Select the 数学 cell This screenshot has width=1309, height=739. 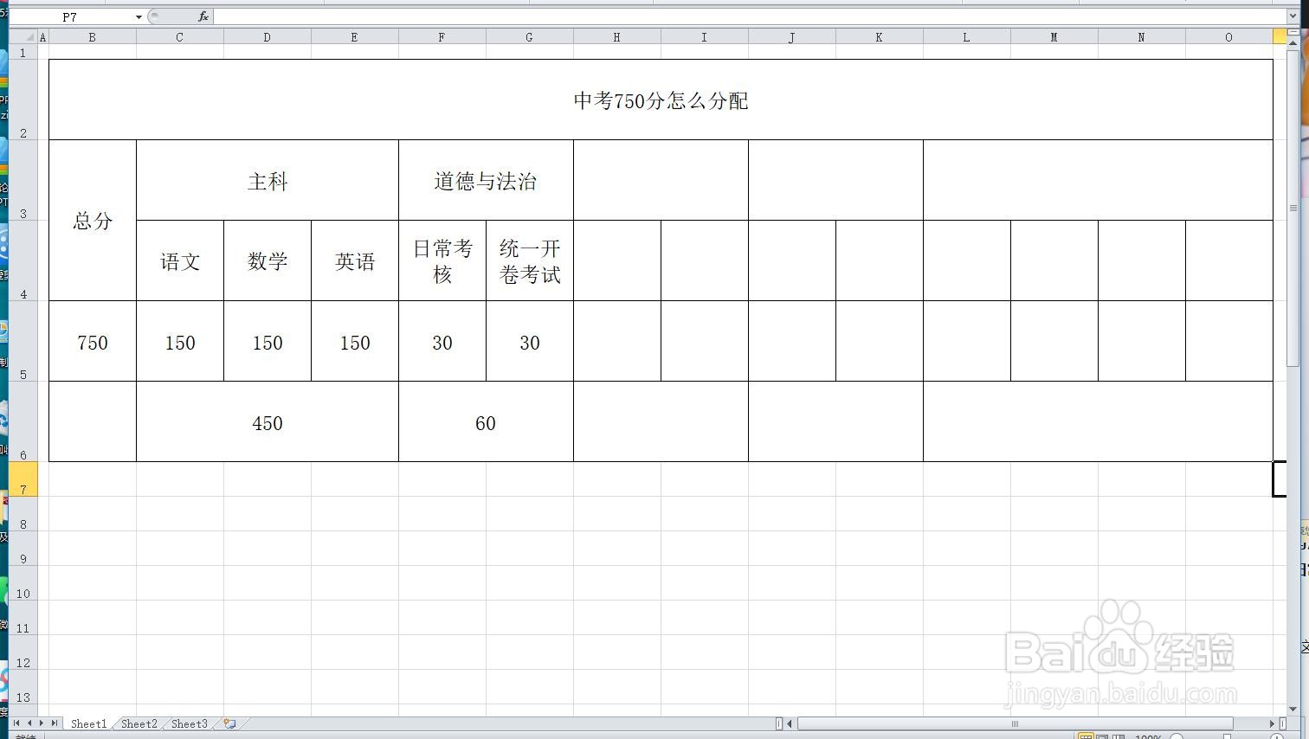pyautogui.click(x=268, y=260)
